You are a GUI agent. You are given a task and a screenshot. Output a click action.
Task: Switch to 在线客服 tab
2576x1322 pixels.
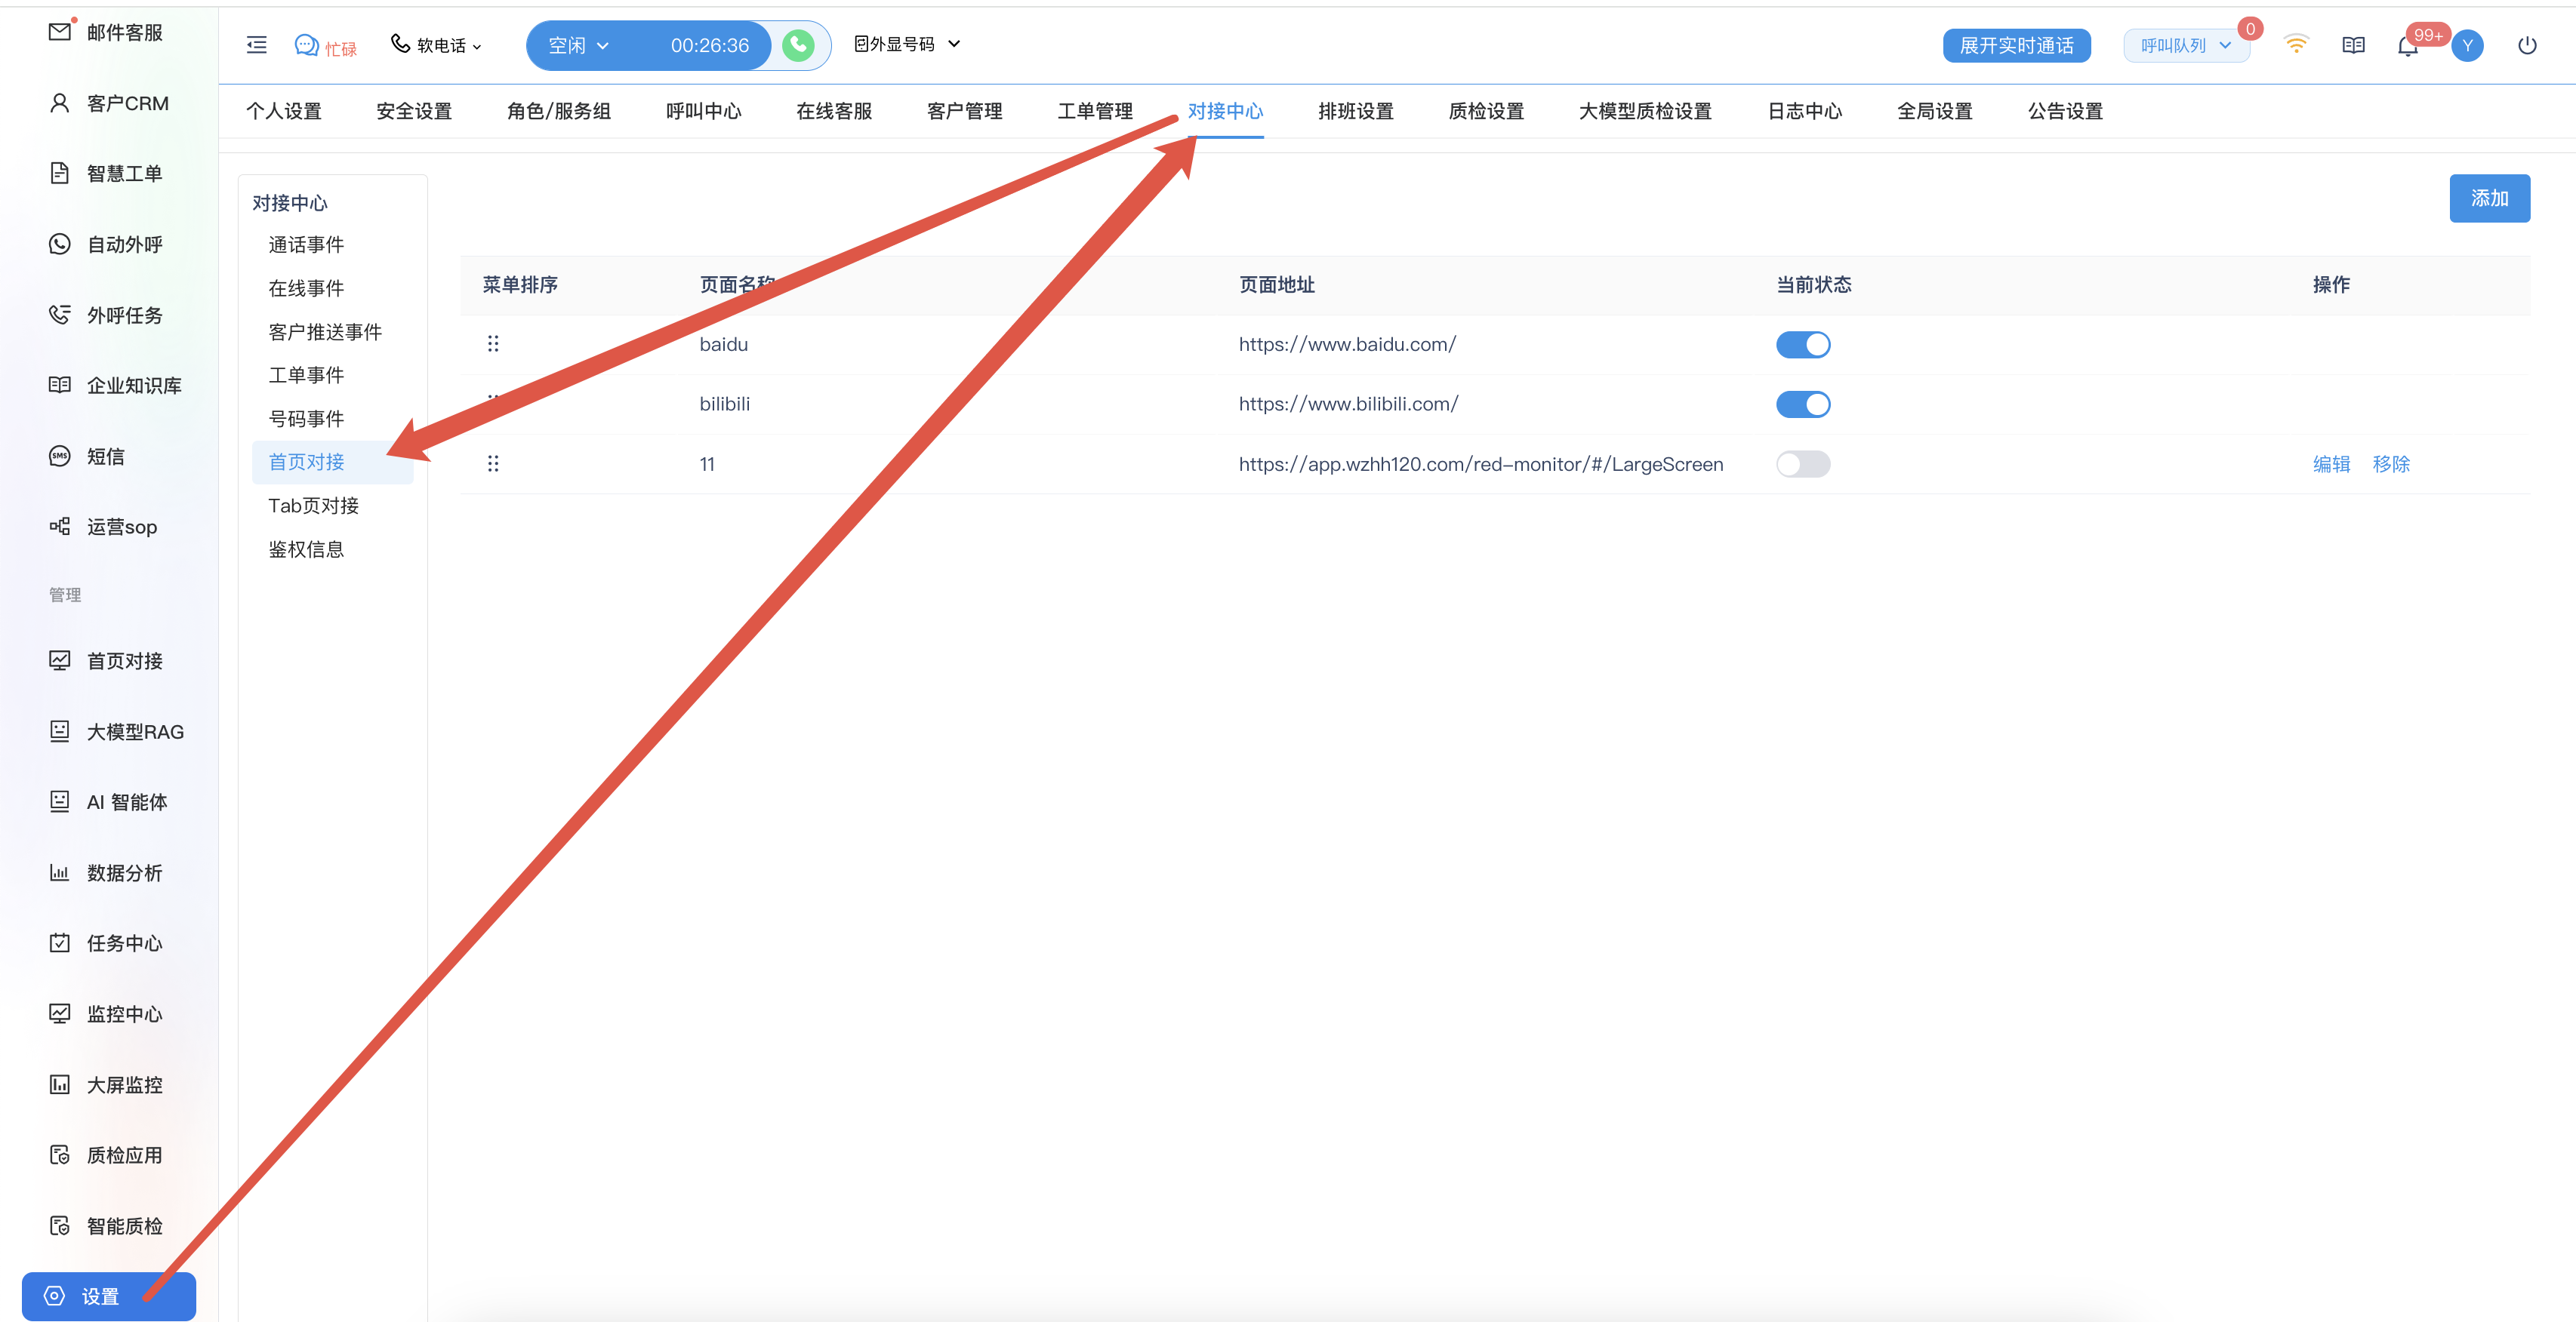click(x=834, y=111)
